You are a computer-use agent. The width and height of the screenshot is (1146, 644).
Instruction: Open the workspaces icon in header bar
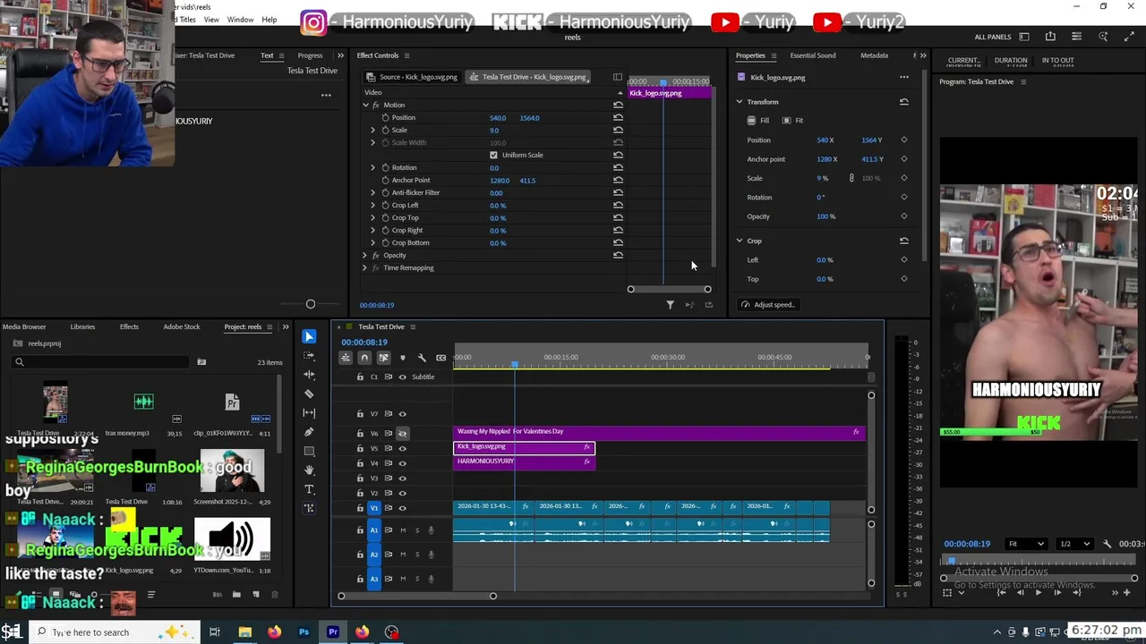(x=1024, y=37)
